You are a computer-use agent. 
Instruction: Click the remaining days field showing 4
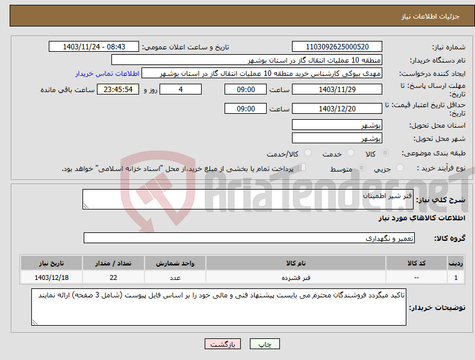181,89
